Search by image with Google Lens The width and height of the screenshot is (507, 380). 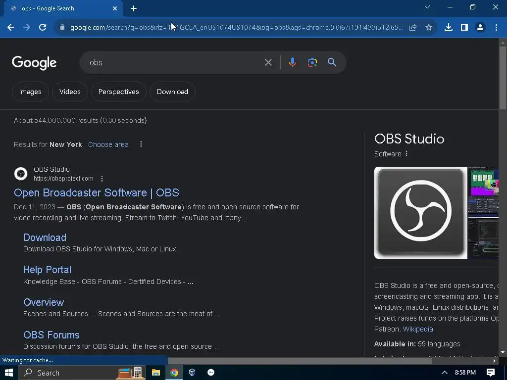(x=312, y=62)
